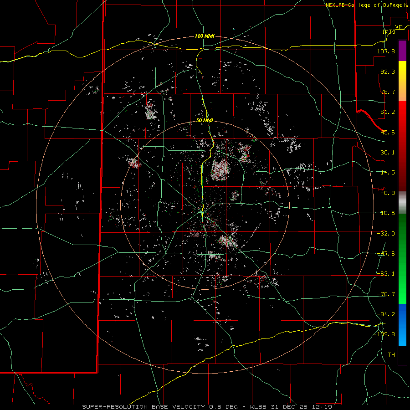This screenshot has height=410, width=410.
Task: Select the yellow-orange segment of the color bar
Action: coord(402,81)
